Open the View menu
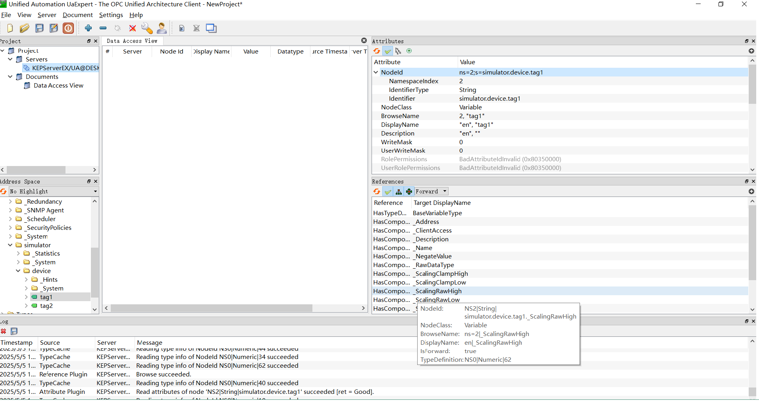Viewport: 759px width, 401px height. pos(24,15)
